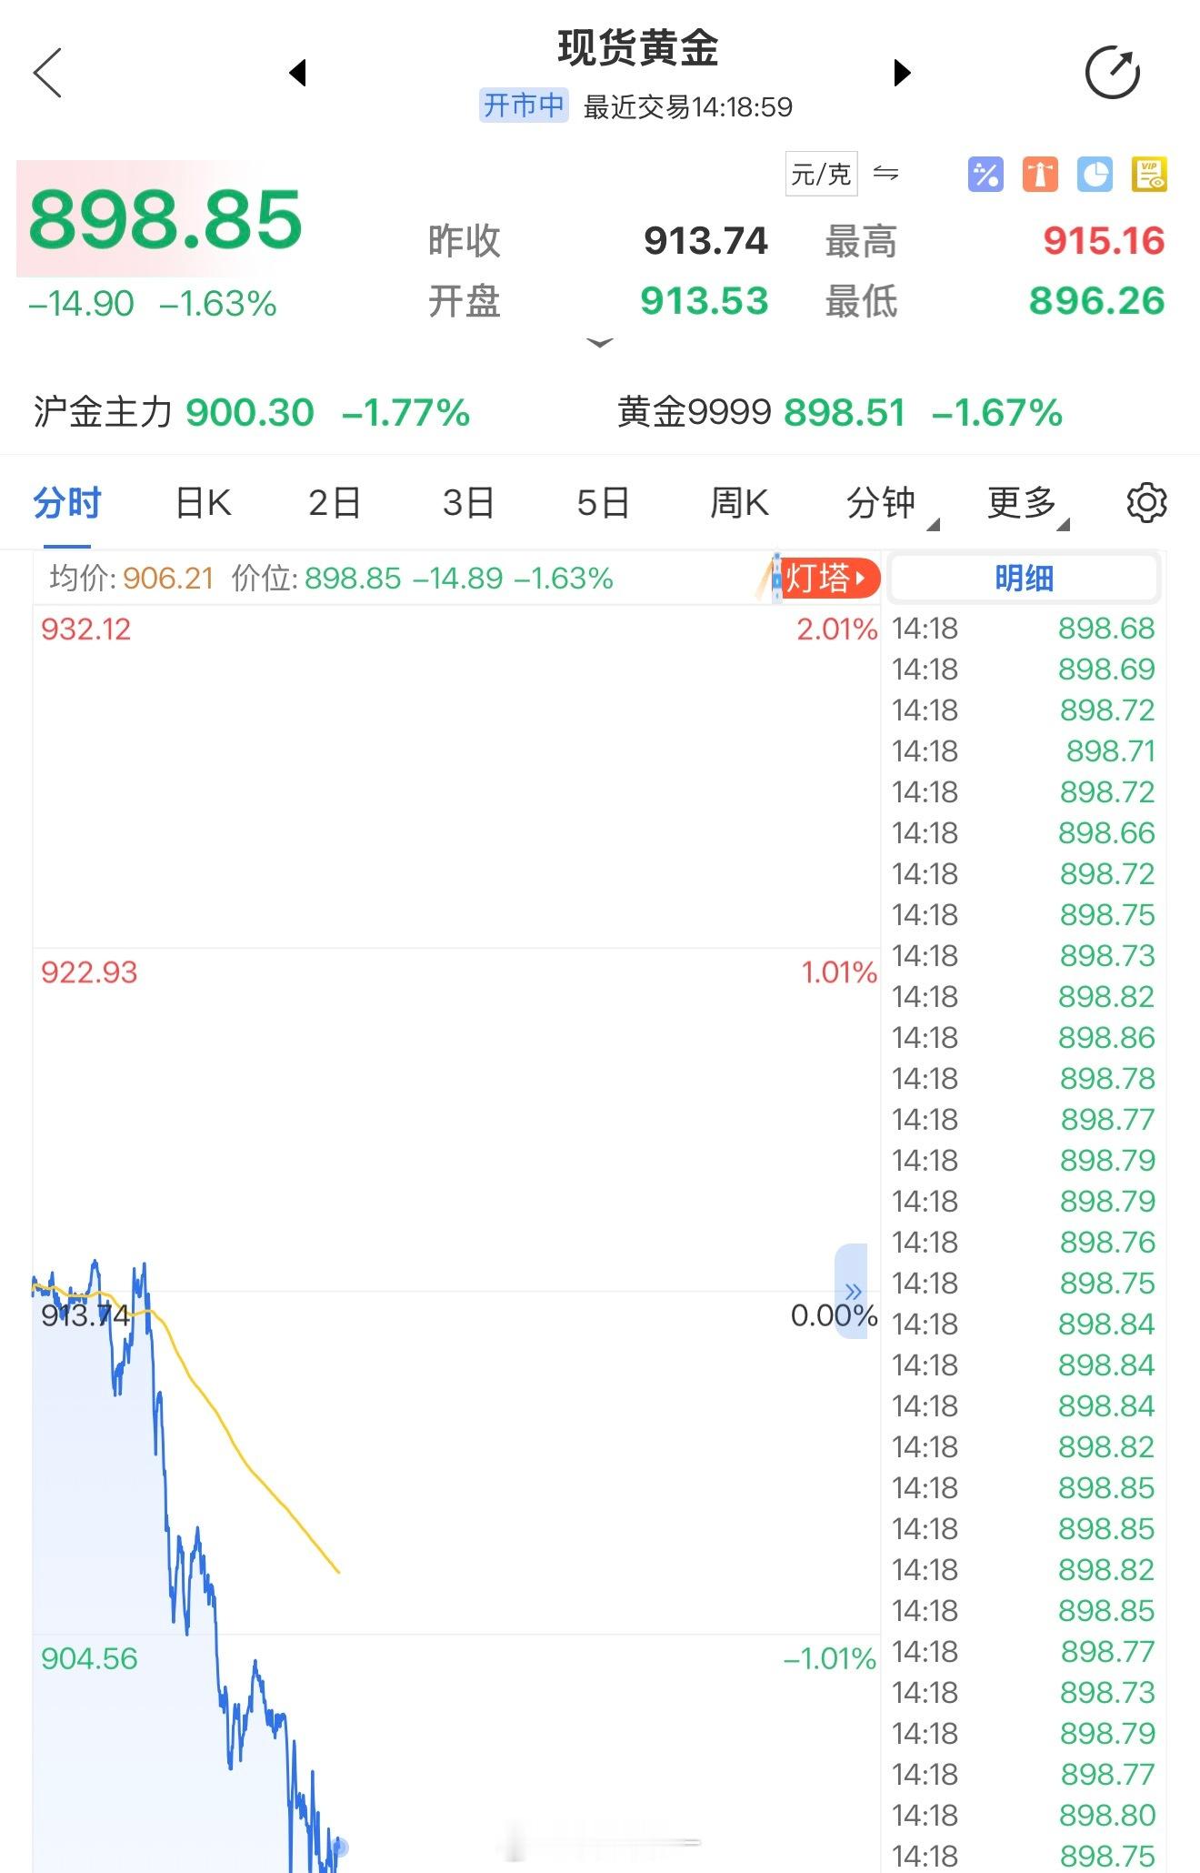Tap the 现货黄金 title
1200x1873 pixels.
click(638, 48)
